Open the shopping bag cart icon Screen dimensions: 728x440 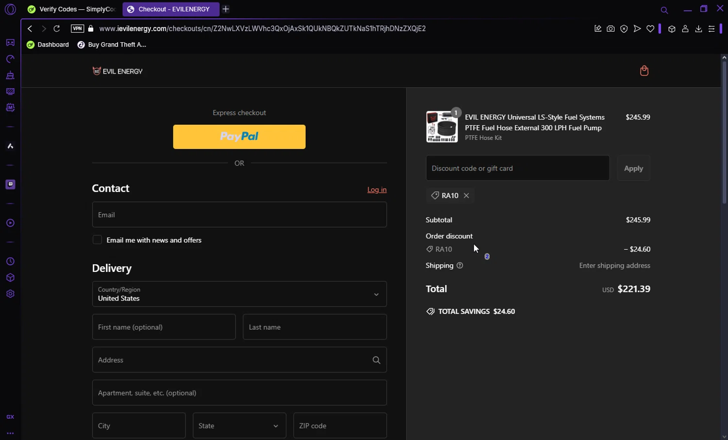tap(644, 71)
